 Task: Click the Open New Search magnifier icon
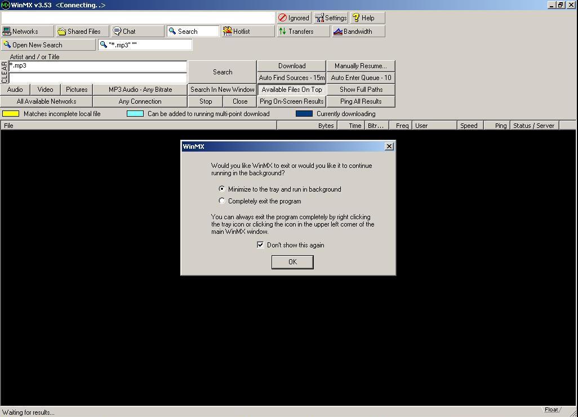7,45
